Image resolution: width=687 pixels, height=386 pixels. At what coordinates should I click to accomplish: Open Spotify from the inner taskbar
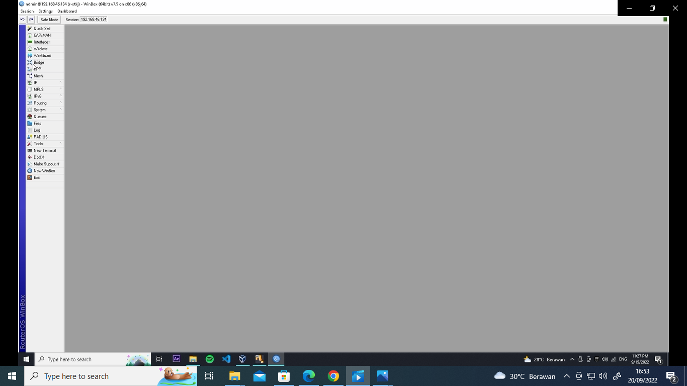pos(210,359)
